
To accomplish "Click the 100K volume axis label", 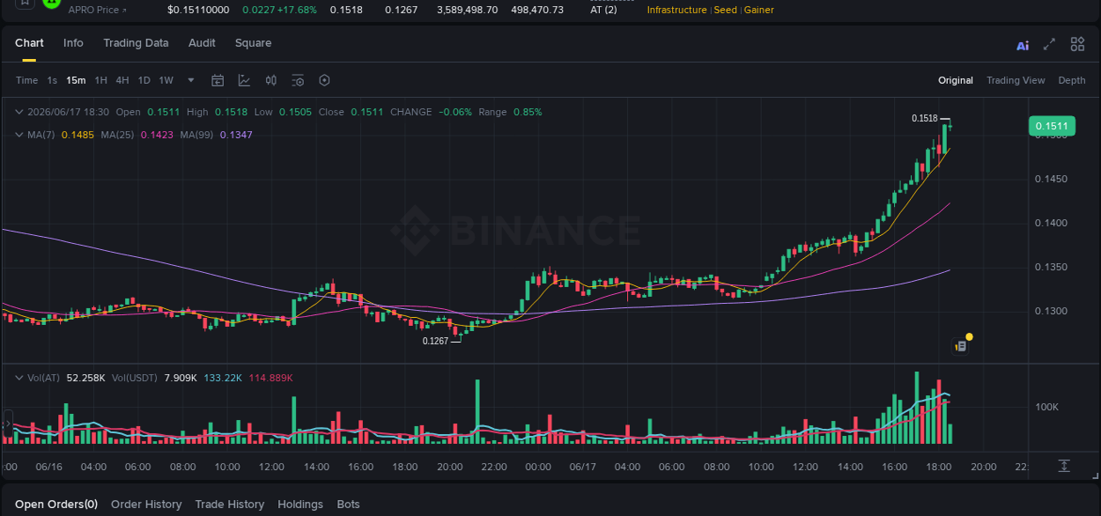I will click(1046, 407).
